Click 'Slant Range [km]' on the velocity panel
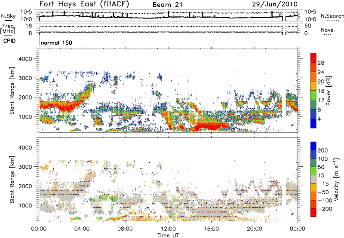The width and height of the screenshot is (344, 238). 12,180
